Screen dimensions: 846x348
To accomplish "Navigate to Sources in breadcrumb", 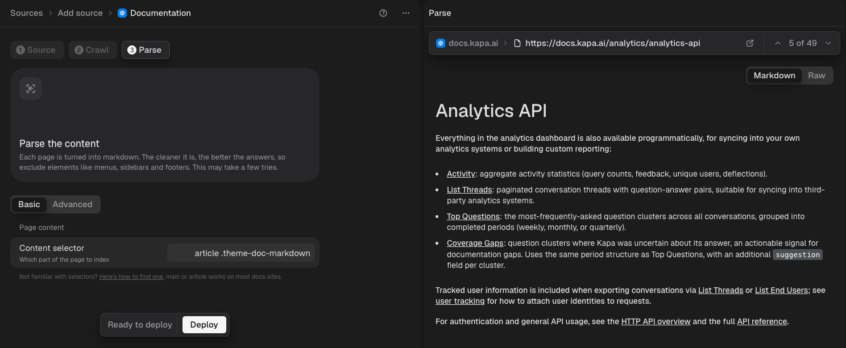I will (27, 13).
